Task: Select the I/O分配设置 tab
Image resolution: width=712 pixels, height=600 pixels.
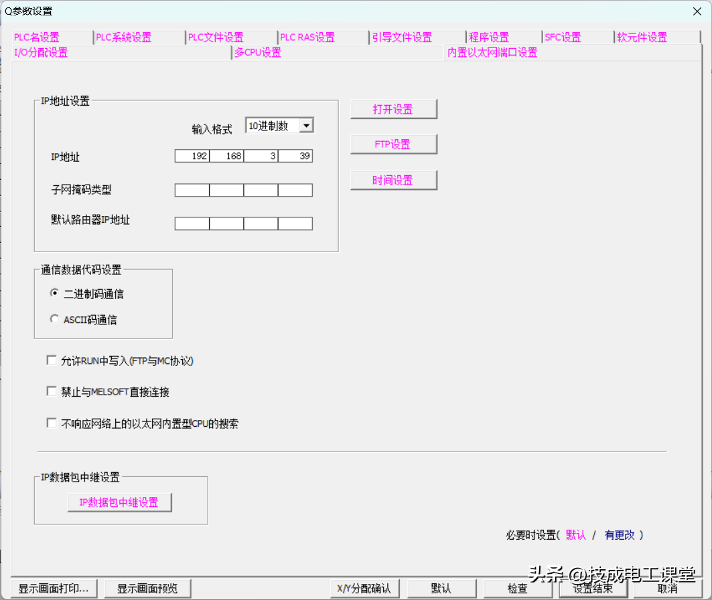Action: 41,52
